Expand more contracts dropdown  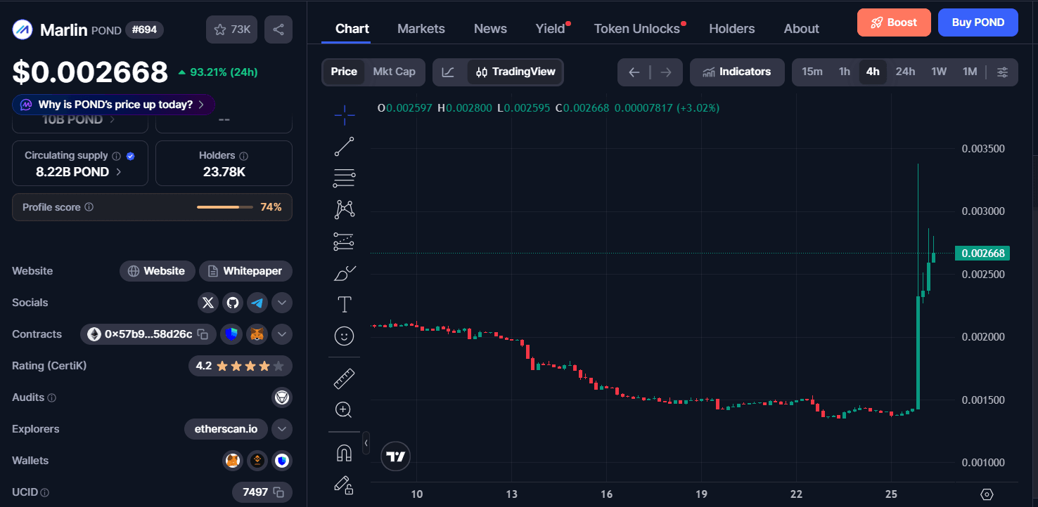282,334
